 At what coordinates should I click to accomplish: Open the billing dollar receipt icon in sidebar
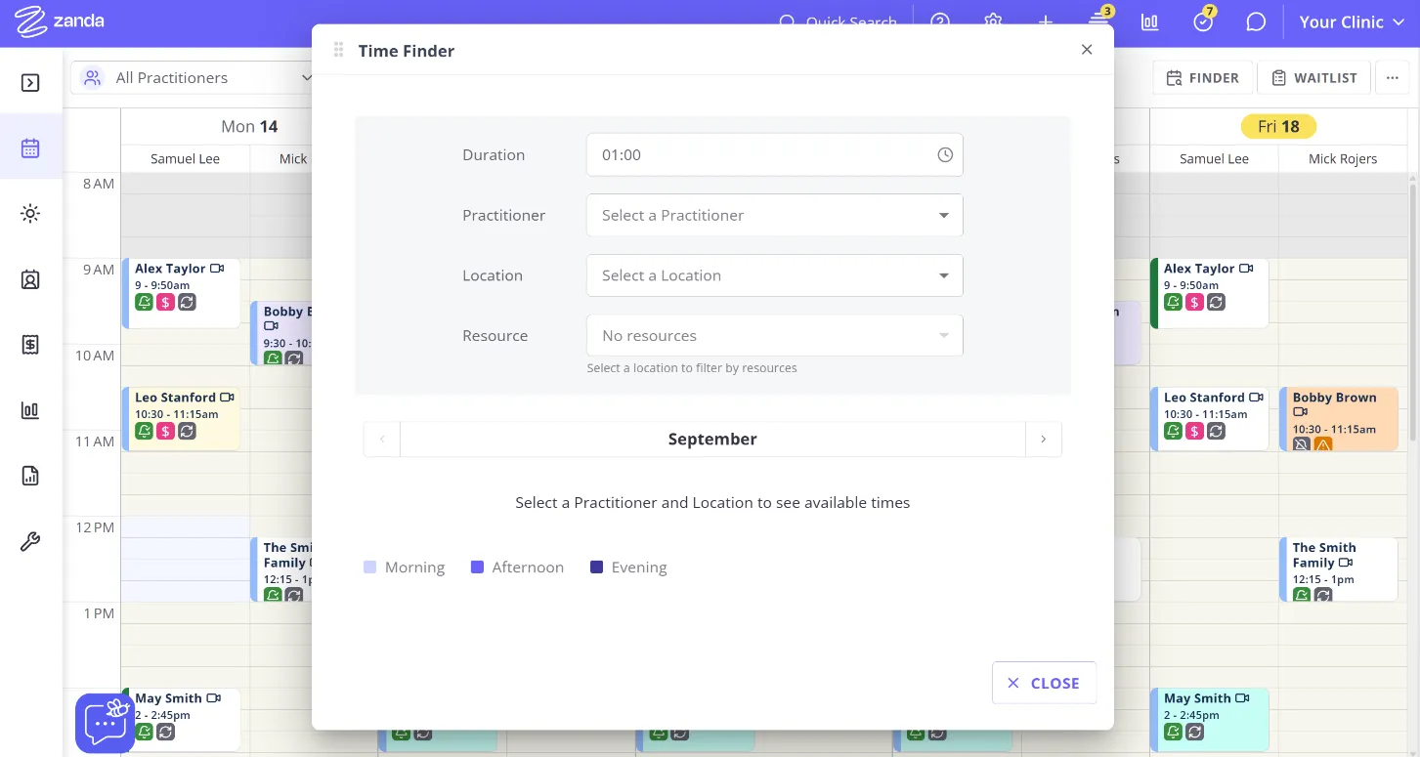point(30,345)
